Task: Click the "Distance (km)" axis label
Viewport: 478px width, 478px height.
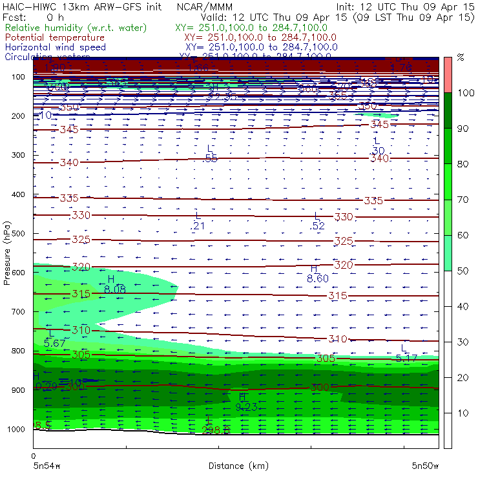Action: click(x=238, y=466)
